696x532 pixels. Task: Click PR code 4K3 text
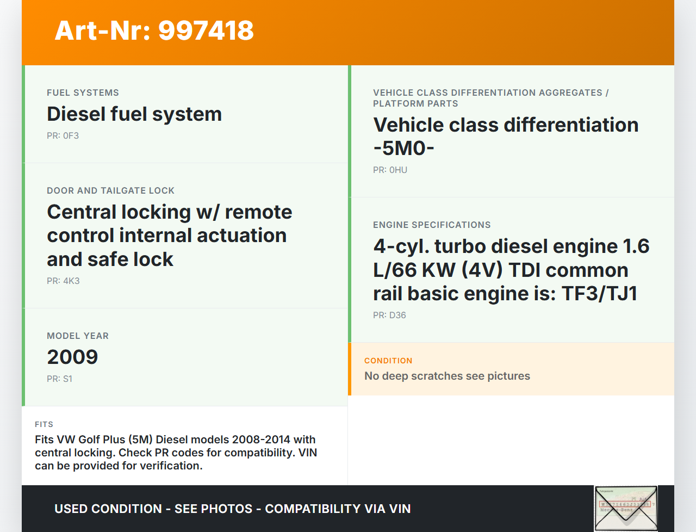(x=63, y=281)
